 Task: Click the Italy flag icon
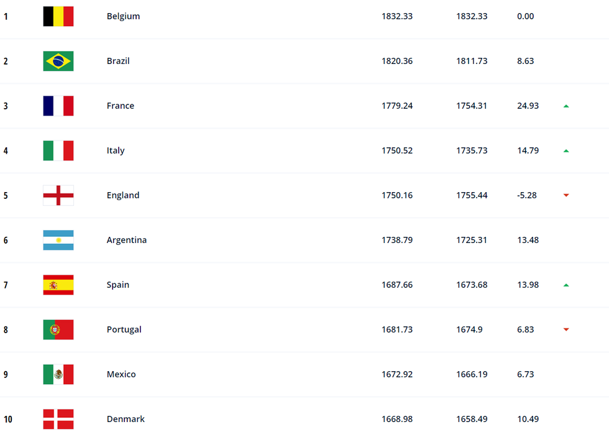tap(58, 150)
